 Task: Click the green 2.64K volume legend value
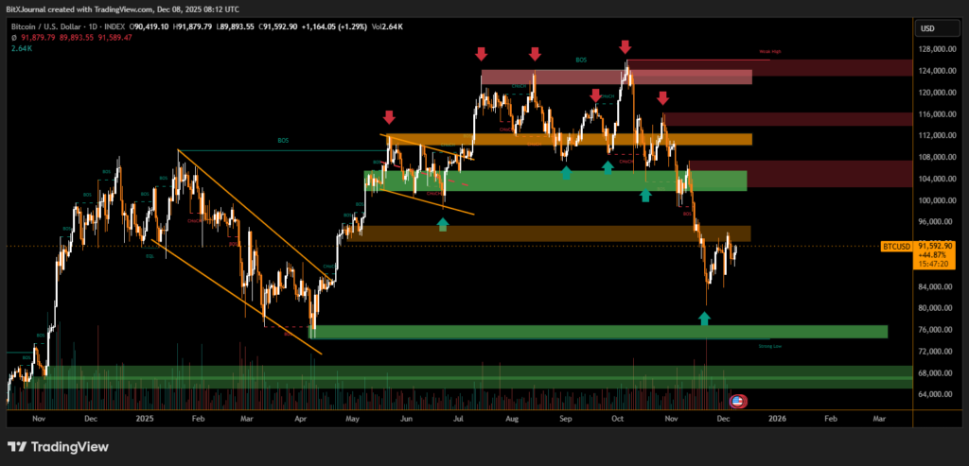(20, 47)
